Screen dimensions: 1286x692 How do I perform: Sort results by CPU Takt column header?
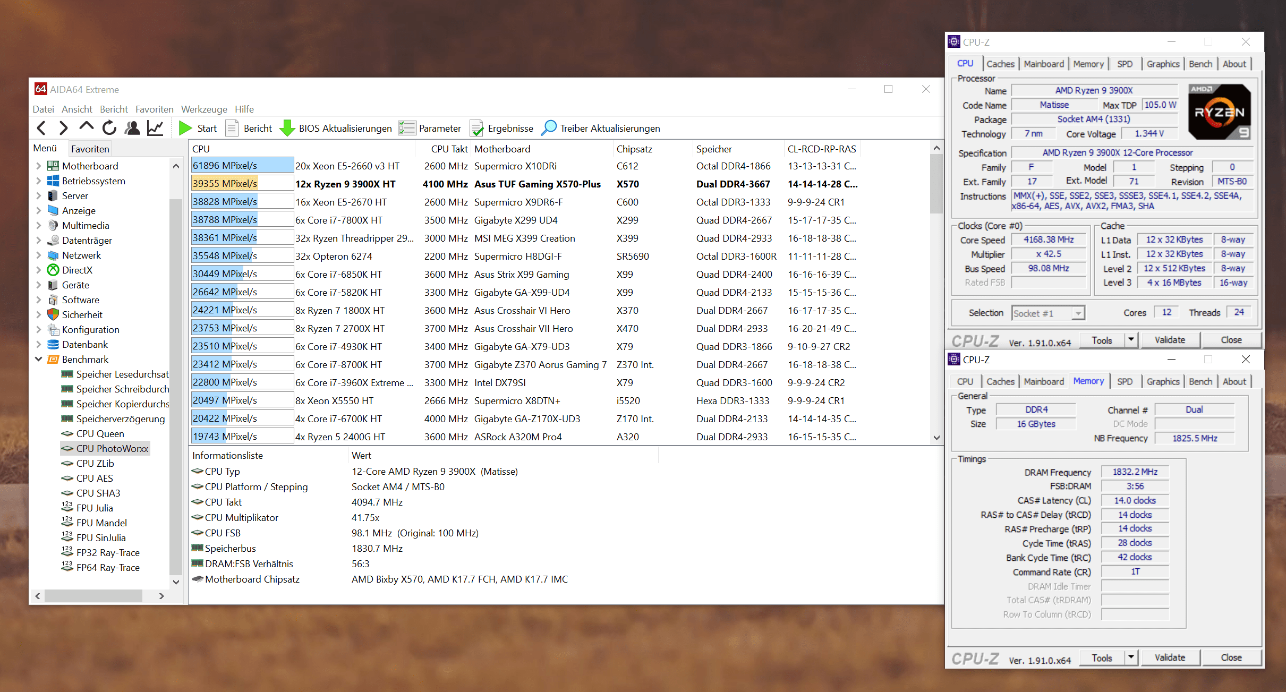[443, 149]
